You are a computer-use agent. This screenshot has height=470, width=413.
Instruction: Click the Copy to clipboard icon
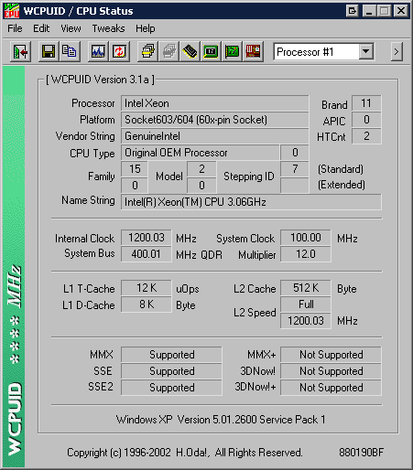pos(70,52)
